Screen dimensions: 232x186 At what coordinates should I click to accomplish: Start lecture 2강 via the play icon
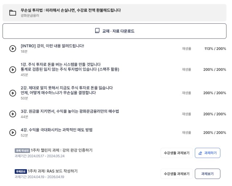[x=13, y=93]
